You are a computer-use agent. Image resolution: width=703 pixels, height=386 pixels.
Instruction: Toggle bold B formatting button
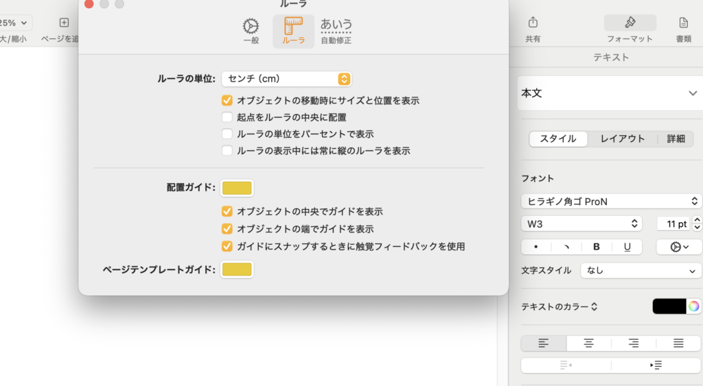pyautogui.click(x=597, y=247)
